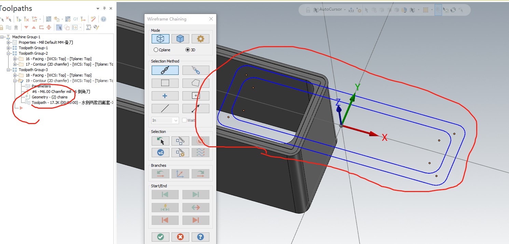Click the Help question mark in Toolpaths toolbar
Image resolution: width=509 pixels, height=244 pixels.
[x=104, y=19]
